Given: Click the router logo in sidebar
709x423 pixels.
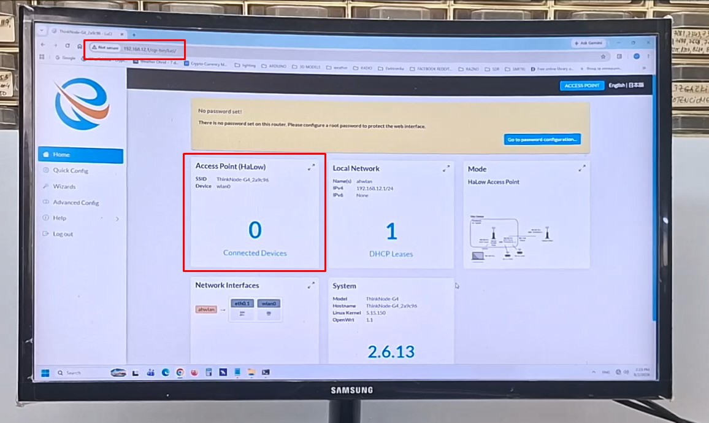Looking at the screenshot, I should pyautogui.click(x=82, y=104).
